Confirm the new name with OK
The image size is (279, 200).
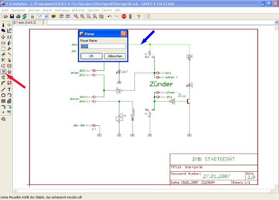click(x=91, y=56)
